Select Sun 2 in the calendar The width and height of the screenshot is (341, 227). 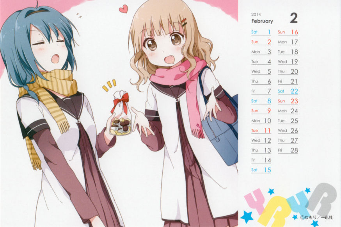click(261, 42)
